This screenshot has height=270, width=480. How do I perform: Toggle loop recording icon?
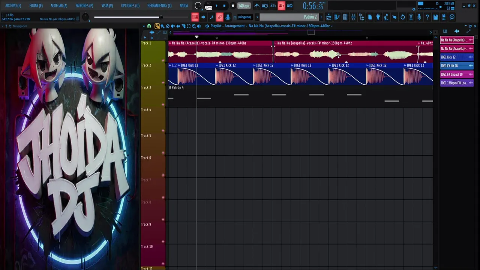coord(289,6)
